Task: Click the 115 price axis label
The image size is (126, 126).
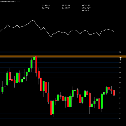Action: tap(120, 68)
